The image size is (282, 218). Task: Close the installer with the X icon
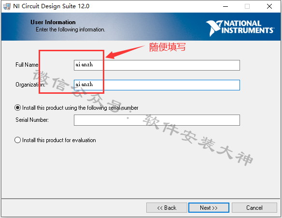pos(269,6)
